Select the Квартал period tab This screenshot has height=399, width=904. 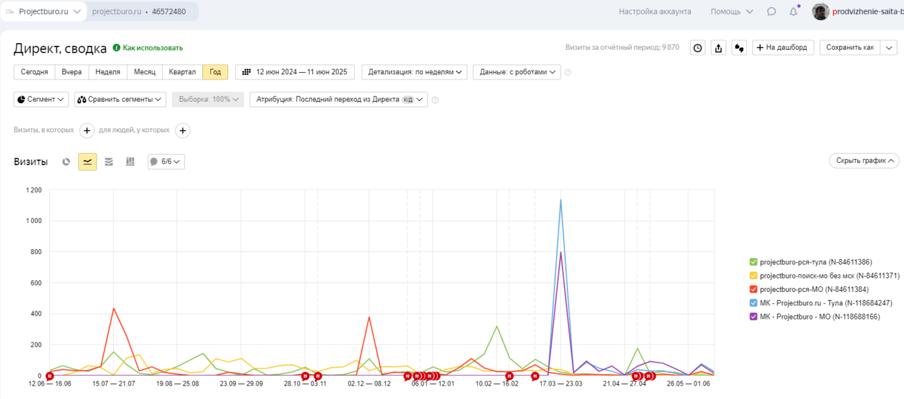182,72
